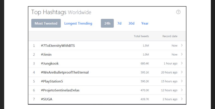This screenshot has height=109, width=215.
Task: Open the #7ToEternityWithBTS hashtag
Action: (58, 45)
